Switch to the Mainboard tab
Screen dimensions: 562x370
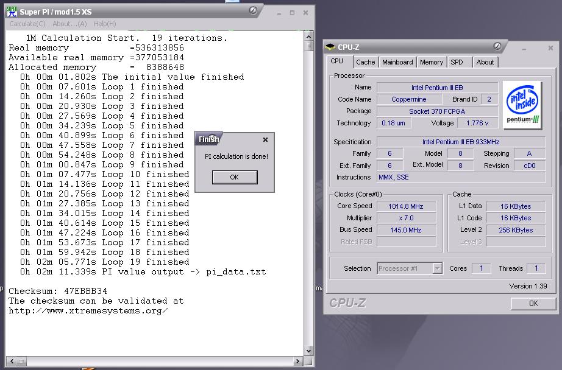point(397,62)
